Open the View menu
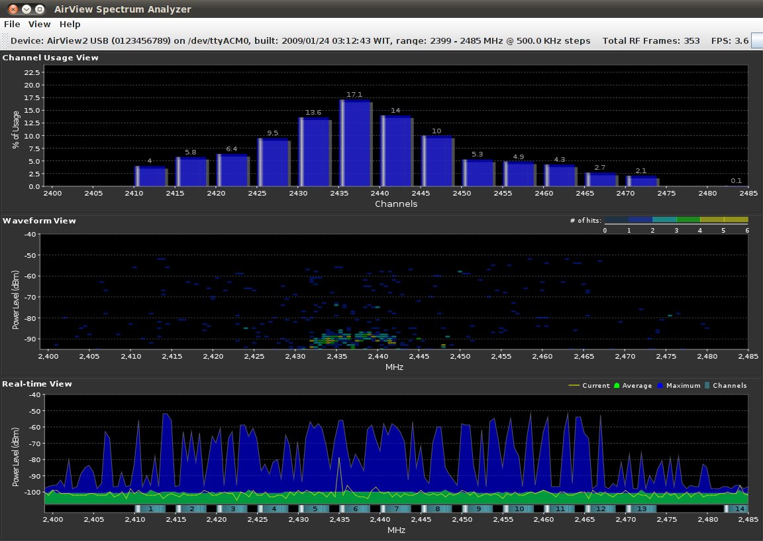 pyautogui.click(x=40, y=24)
